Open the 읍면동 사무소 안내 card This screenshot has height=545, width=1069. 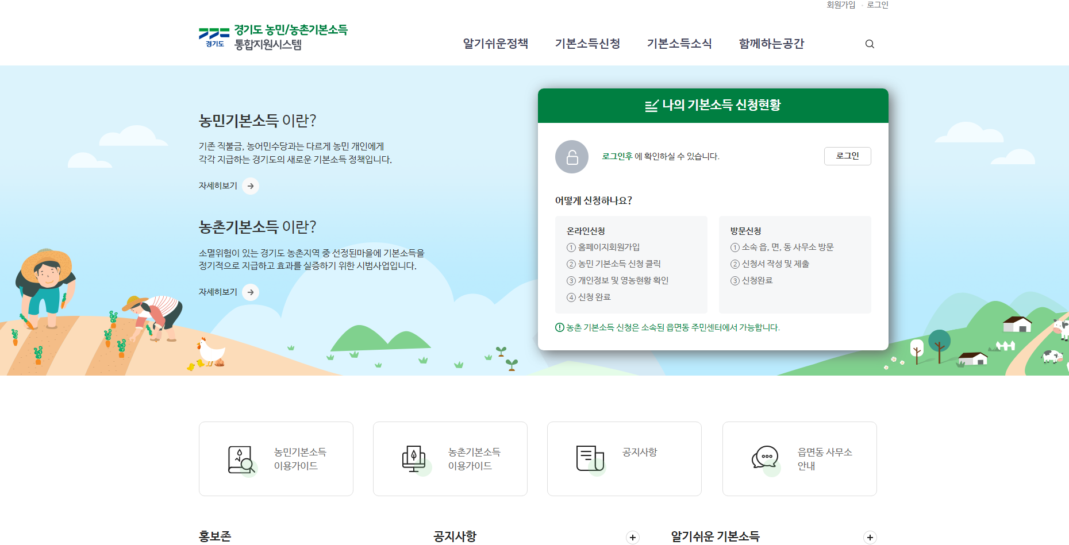(x=799, y=459)
